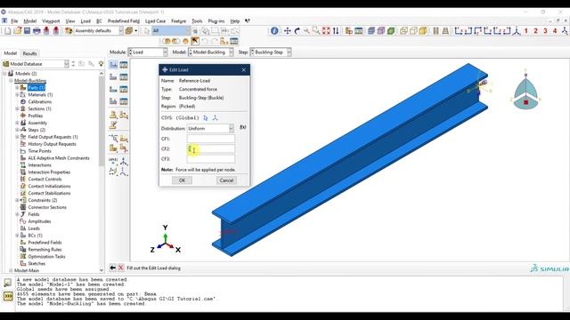
Task: Apply view number 3 in views toolbar
Action: click(x=545, y=31)
